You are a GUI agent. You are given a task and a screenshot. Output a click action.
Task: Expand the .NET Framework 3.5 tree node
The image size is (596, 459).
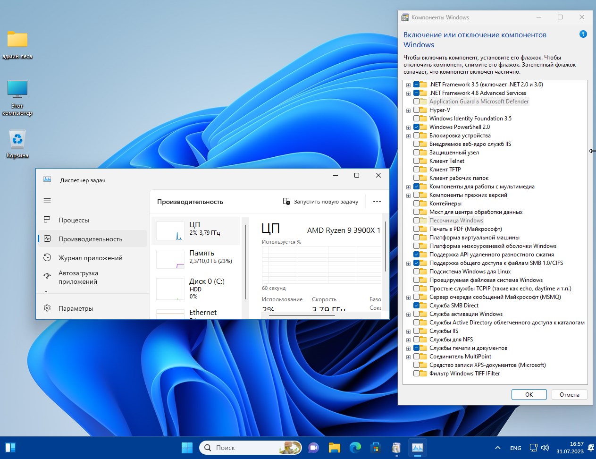click(x=408, y=85)
